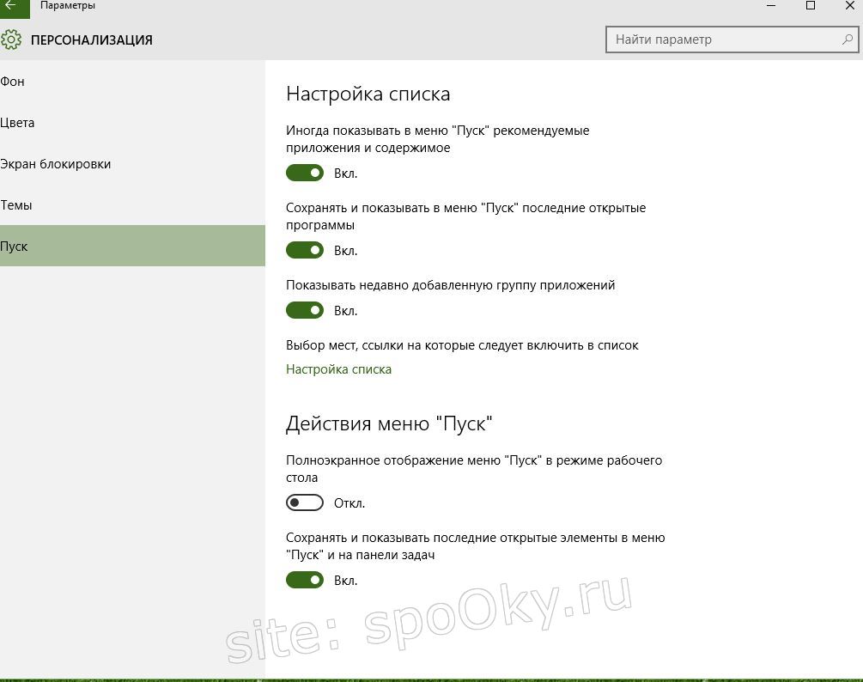The height and width of the screenshot is (682, 863).
Task: Click the magnifier icon in search box
Action: coord(847,40)
